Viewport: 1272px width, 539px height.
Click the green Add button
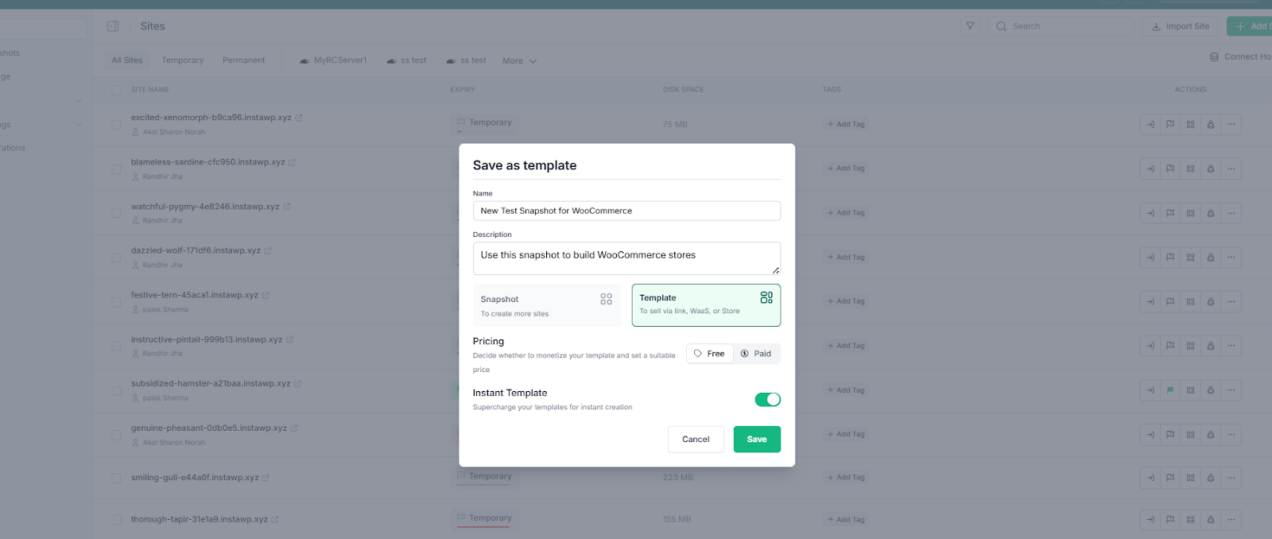[1250, 26]
